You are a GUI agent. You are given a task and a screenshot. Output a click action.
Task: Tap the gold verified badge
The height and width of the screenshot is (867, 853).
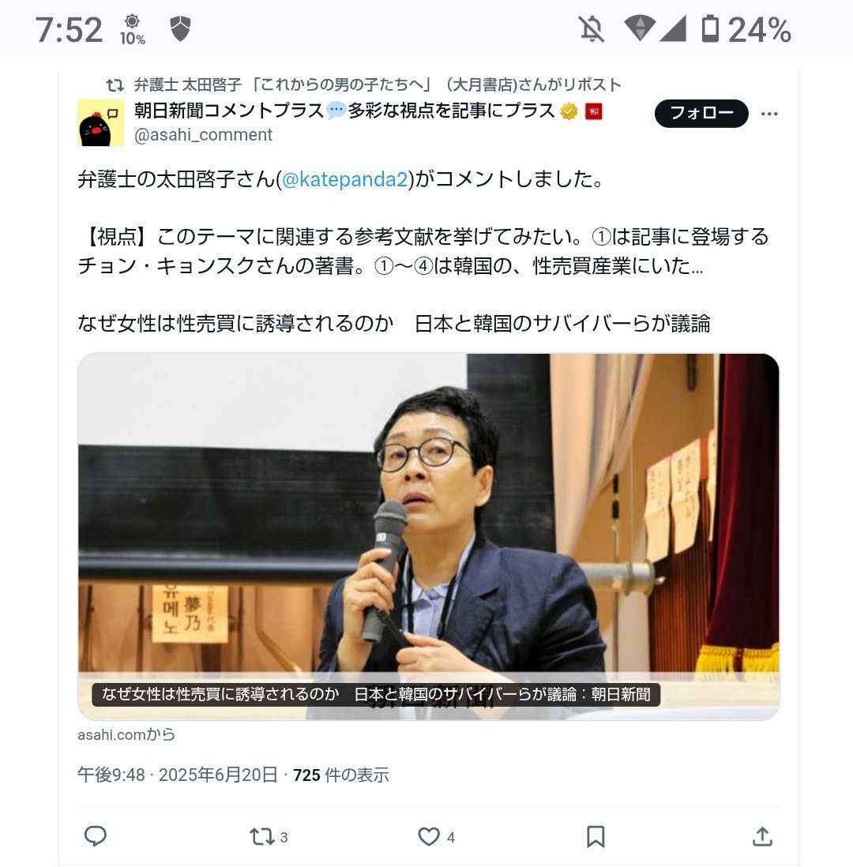pos(569,111)
